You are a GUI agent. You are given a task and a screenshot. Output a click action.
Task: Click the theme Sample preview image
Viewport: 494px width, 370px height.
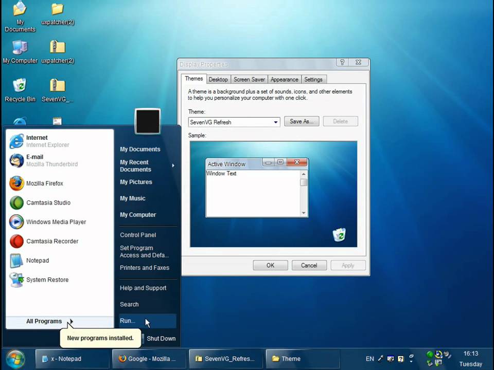273,194
